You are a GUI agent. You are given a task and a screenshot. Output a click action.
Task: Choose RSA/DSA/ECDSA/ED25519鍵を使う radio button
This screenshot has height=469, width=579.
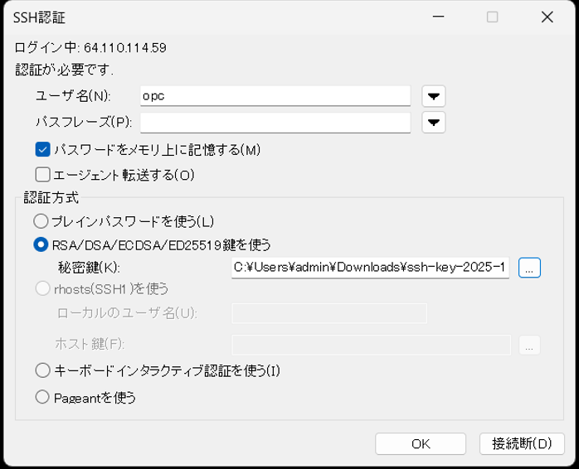click(x=41, y=244)
